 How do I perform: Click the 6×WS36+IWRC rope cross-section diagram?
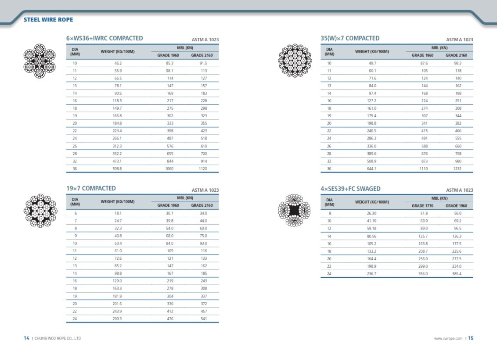click(40, 61)
